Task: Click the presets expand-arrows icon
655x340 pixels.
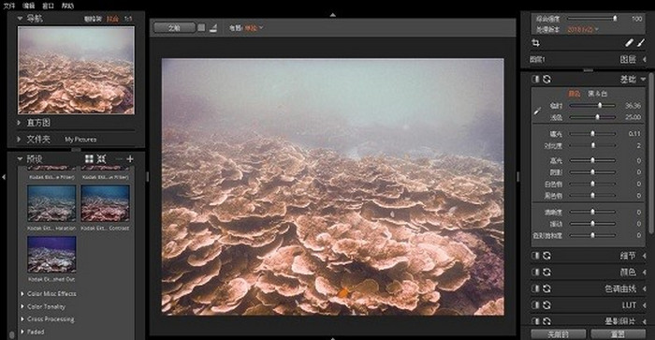Action: 101,159
